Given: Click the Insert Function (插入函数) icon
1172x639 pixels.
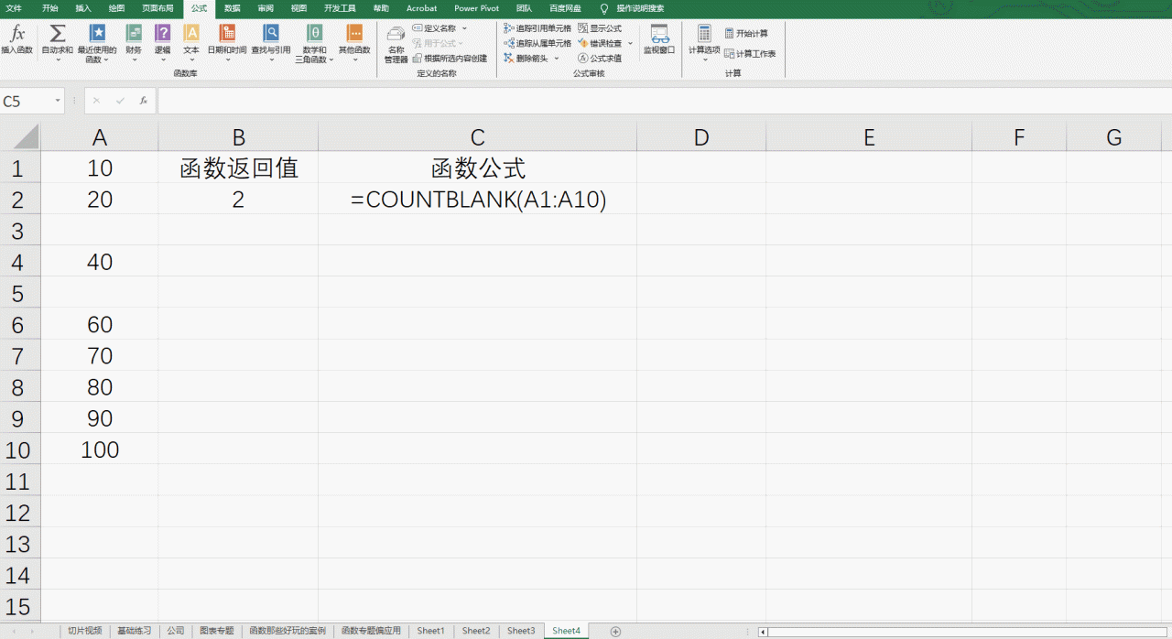Looking at the screenshot, I should [16, 40].
